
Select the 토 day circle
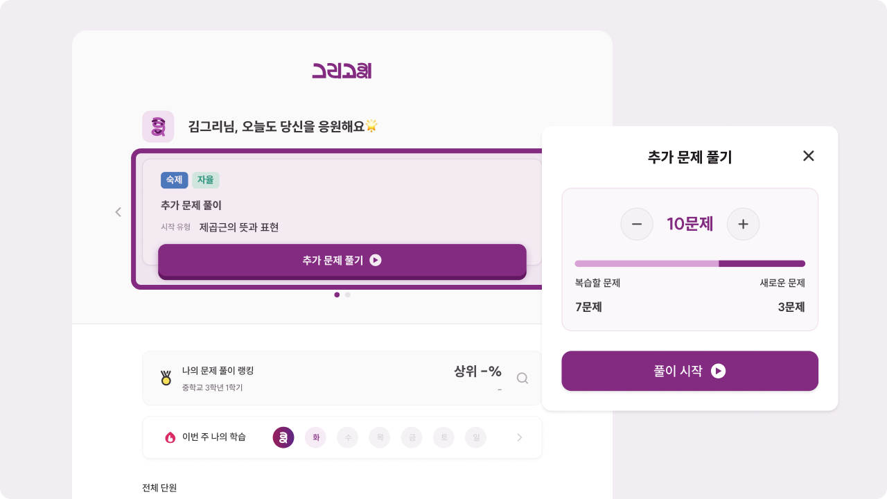[443, 437]
